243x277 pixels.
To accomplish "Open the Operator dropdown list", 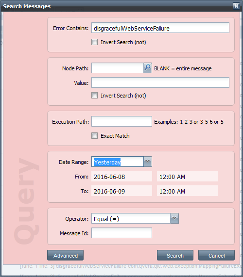I will tap(174, 218).
